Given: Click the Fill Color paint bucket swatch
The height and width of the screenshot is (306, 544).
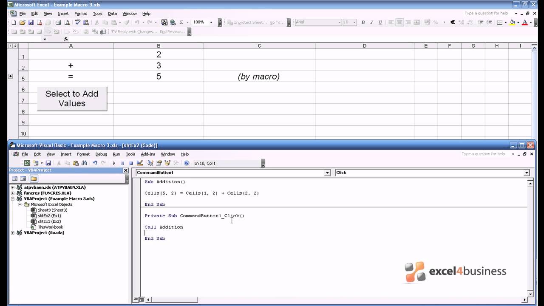Looking at the screenshot, I should click(x=512, y=23).
